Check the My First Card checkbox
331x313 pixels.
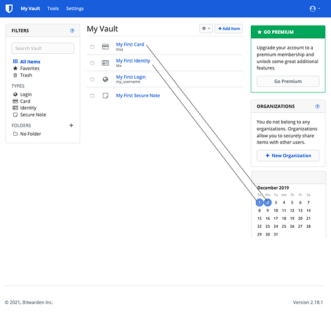[92, 47]
